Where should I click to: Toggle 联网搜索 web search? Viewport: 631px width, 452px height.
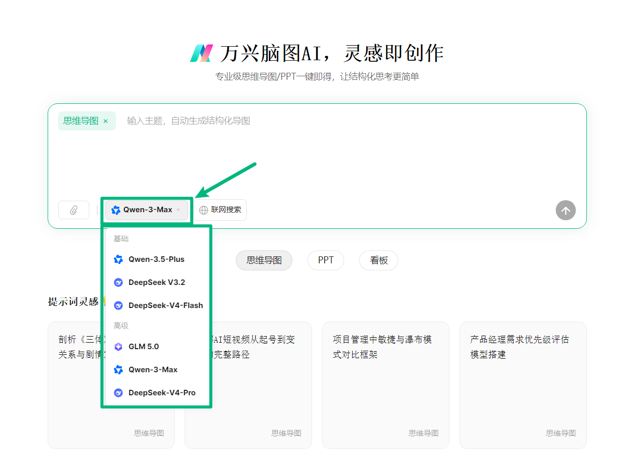click(x=220, y=210)
